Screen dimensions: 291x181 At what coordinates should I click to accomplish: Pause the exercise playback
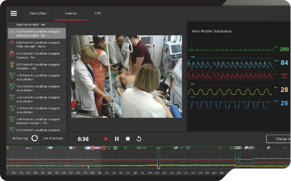coord(116,139)
